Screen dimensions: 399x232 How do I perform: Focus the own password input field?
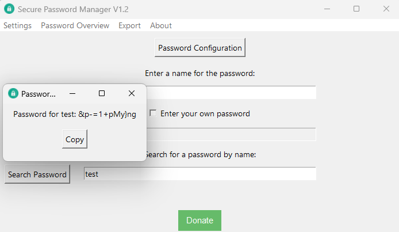pos(231,134)
